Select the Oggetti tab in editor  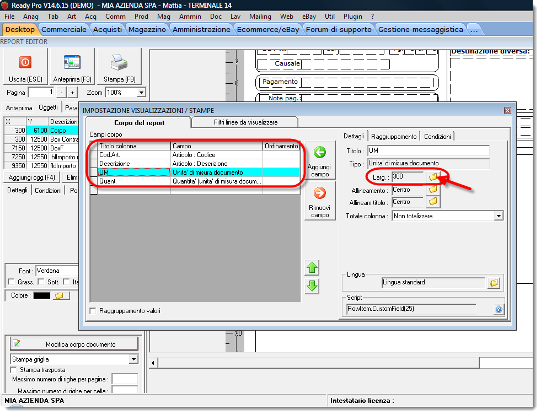pyautogui.click(x=48, y=107)
